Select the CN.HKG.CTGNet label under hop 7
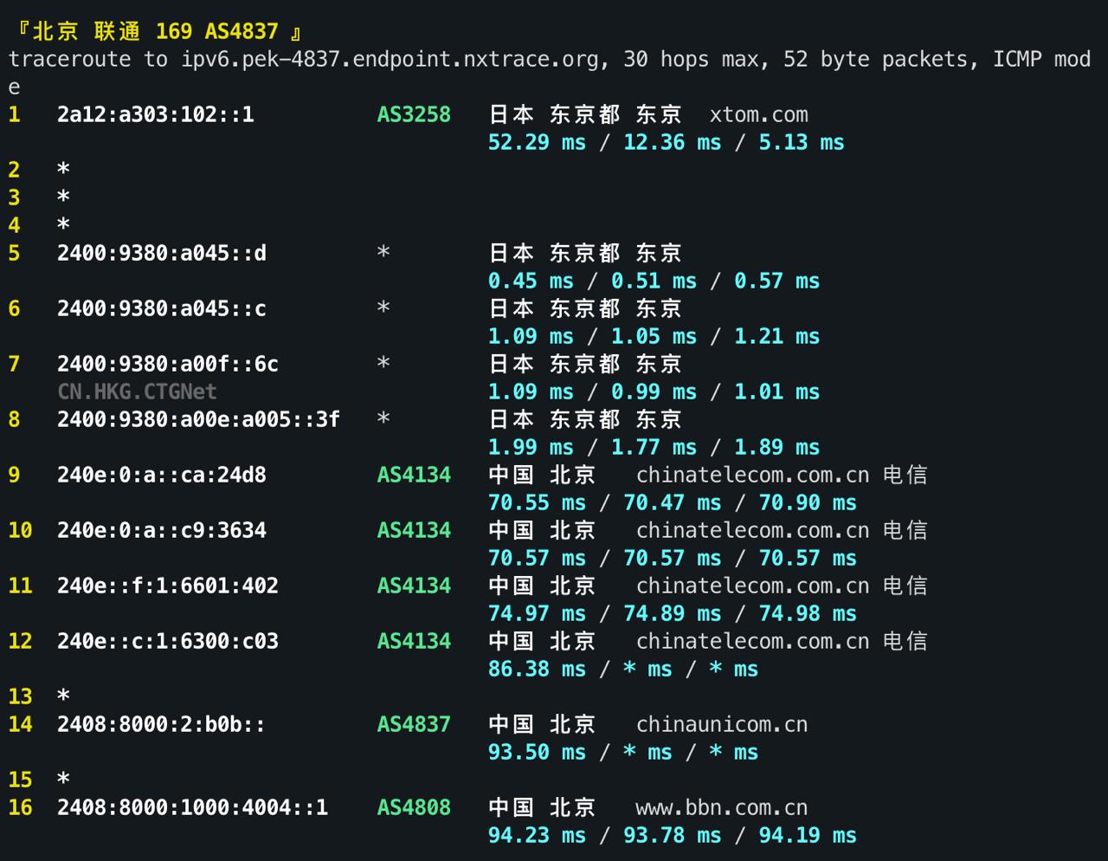 [138, 392]
